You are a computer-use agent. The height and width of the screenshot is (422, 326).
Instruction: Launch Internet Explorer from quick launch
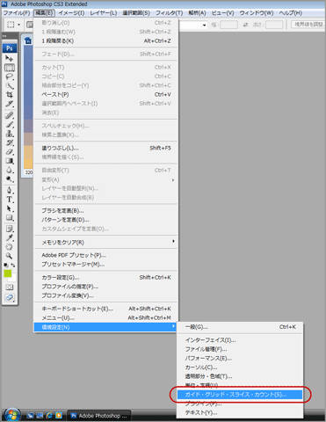(49, 415)
